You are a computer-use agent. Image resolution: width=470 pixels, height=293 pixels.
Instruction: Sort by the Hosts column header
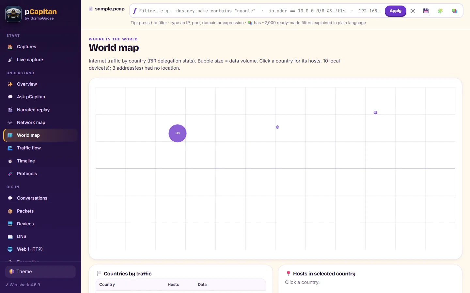coord(173,285)
